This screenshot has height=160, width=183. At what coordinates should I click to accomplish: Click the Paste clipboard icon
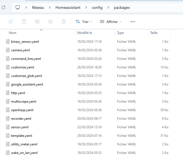pyautogui.click(x=24, y=22)
